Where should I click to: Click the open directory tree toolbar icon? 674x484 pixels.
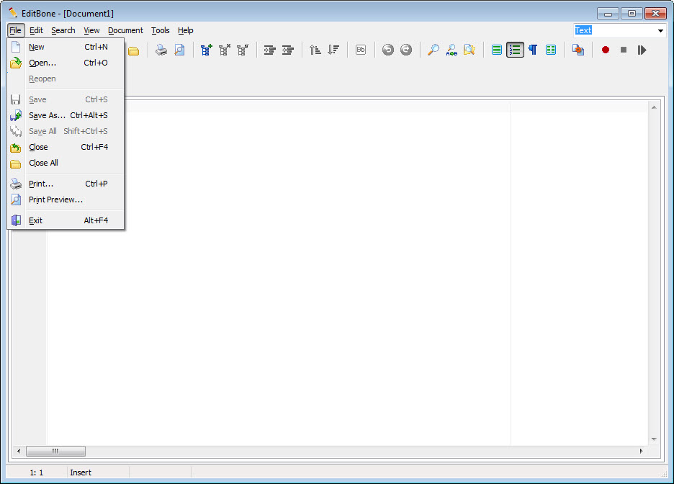pyautogui.click(x=207, y=50)
